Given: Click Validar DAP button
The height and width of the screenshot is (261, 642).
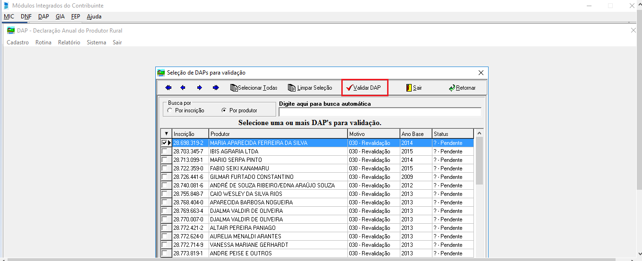Looking at the screenshot, I should point(364,88).
